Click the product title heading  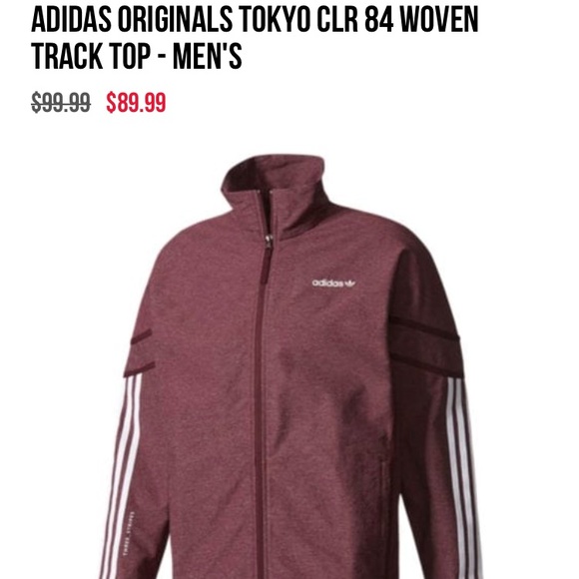255,37
